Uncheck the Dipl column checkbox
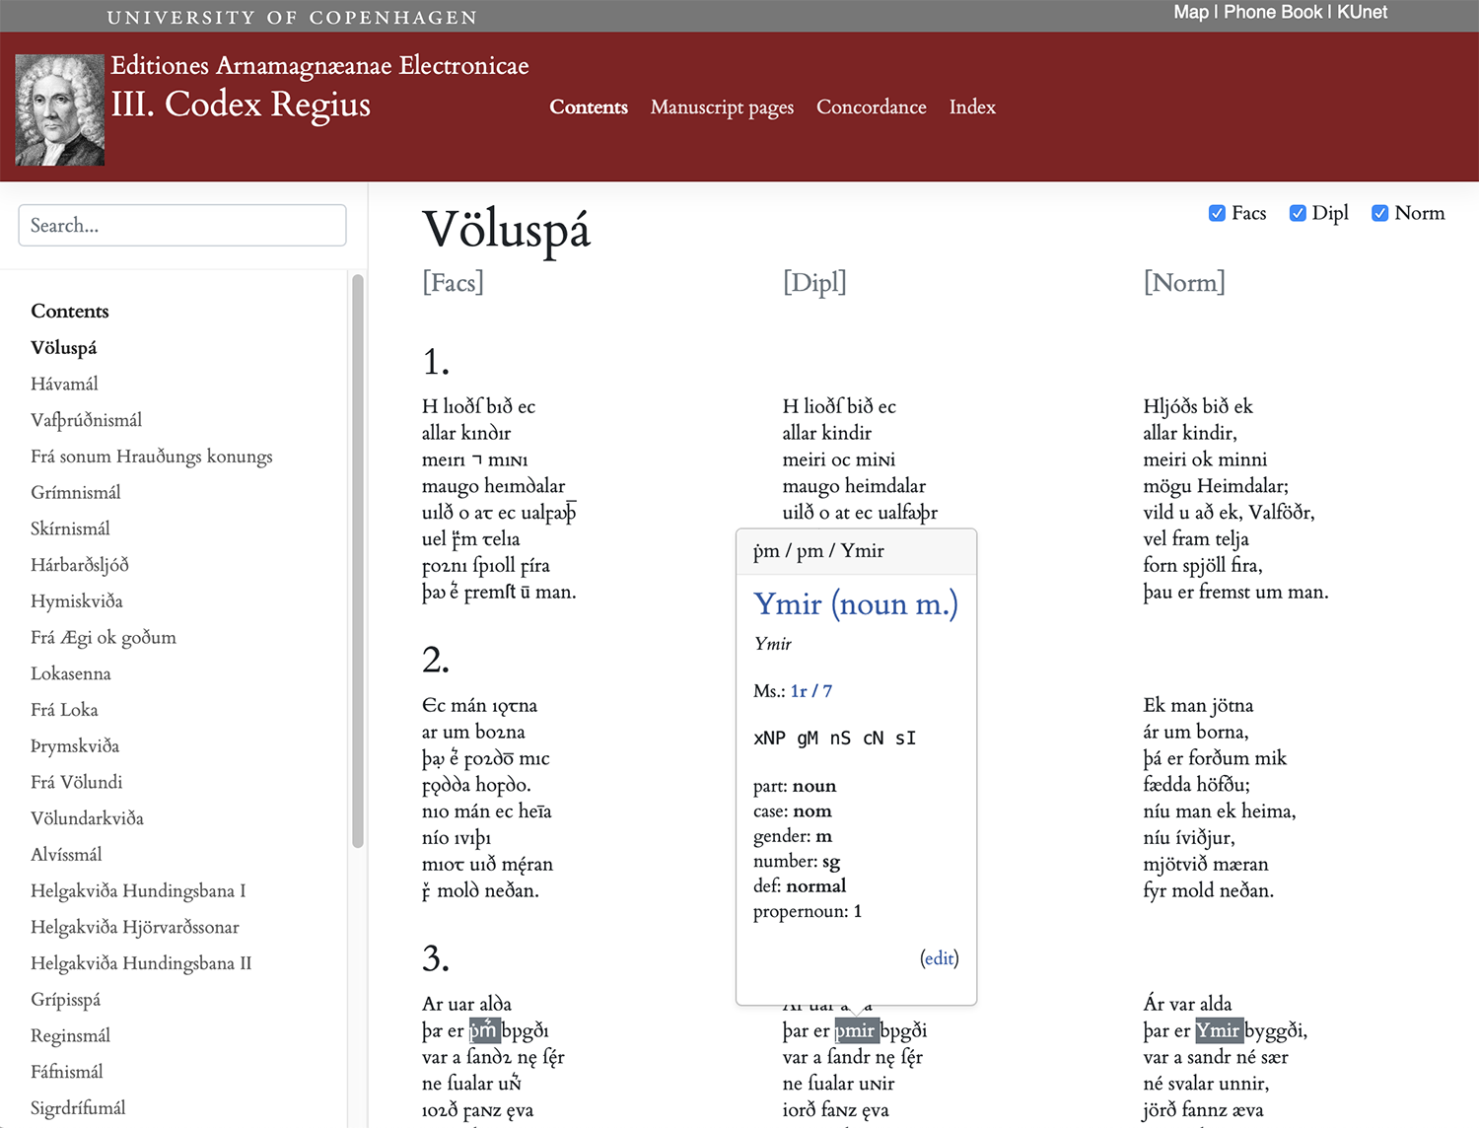1479x1128 pixels. tap(1298, 213)
